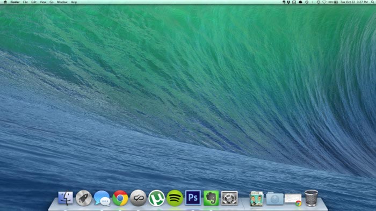Click the Evernote menu bar icon
The image size is (376, 211).
pos(284,2)
